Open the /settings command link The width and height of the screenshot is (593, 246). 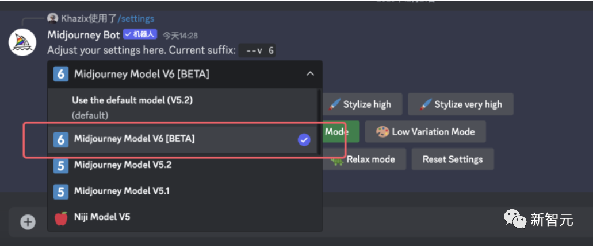click(x=136, y=19)
